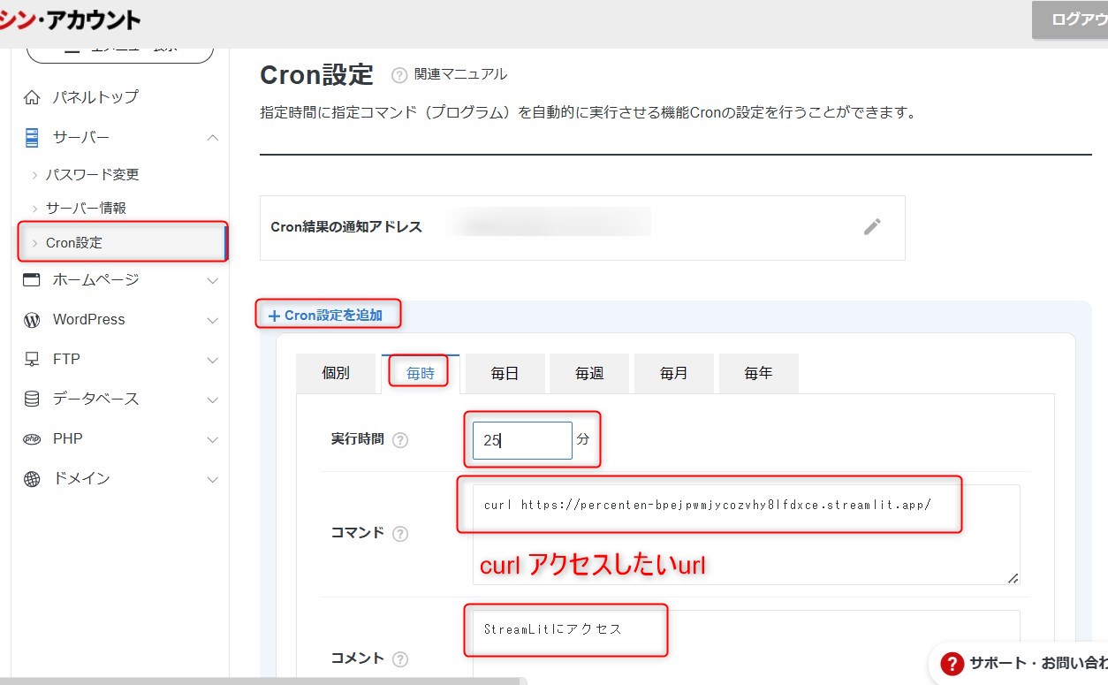The height and width of the screenshot is (685, 1108).
Task: Click the help icon next to コマンド
Action: coord(400,534)
